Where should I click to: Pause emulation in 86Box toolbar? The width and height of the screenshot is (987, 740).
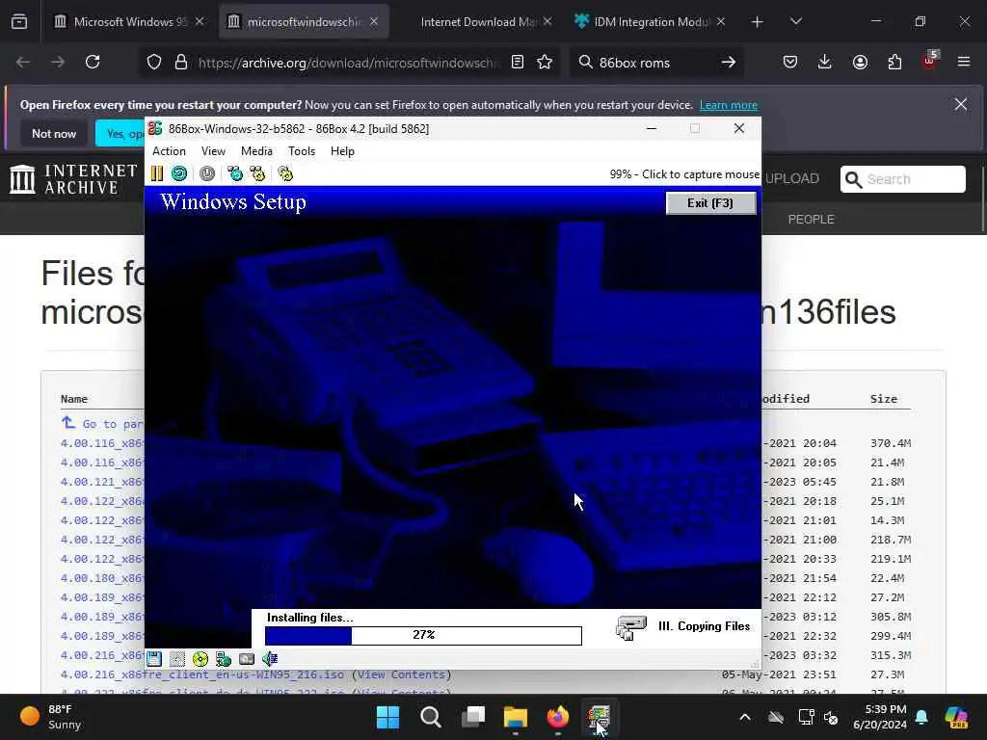click(157, 173)
